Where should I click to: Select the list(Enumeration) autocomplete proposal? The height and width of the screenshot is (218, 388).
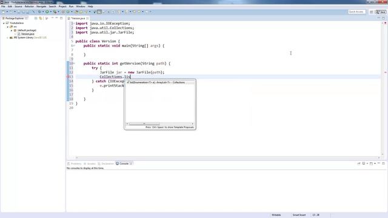pyautogui.click(x=159, y=82)
